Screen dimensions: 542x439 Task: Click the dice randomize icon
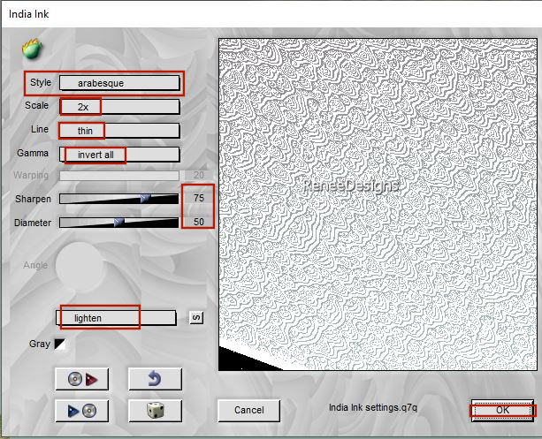(156, 411)
